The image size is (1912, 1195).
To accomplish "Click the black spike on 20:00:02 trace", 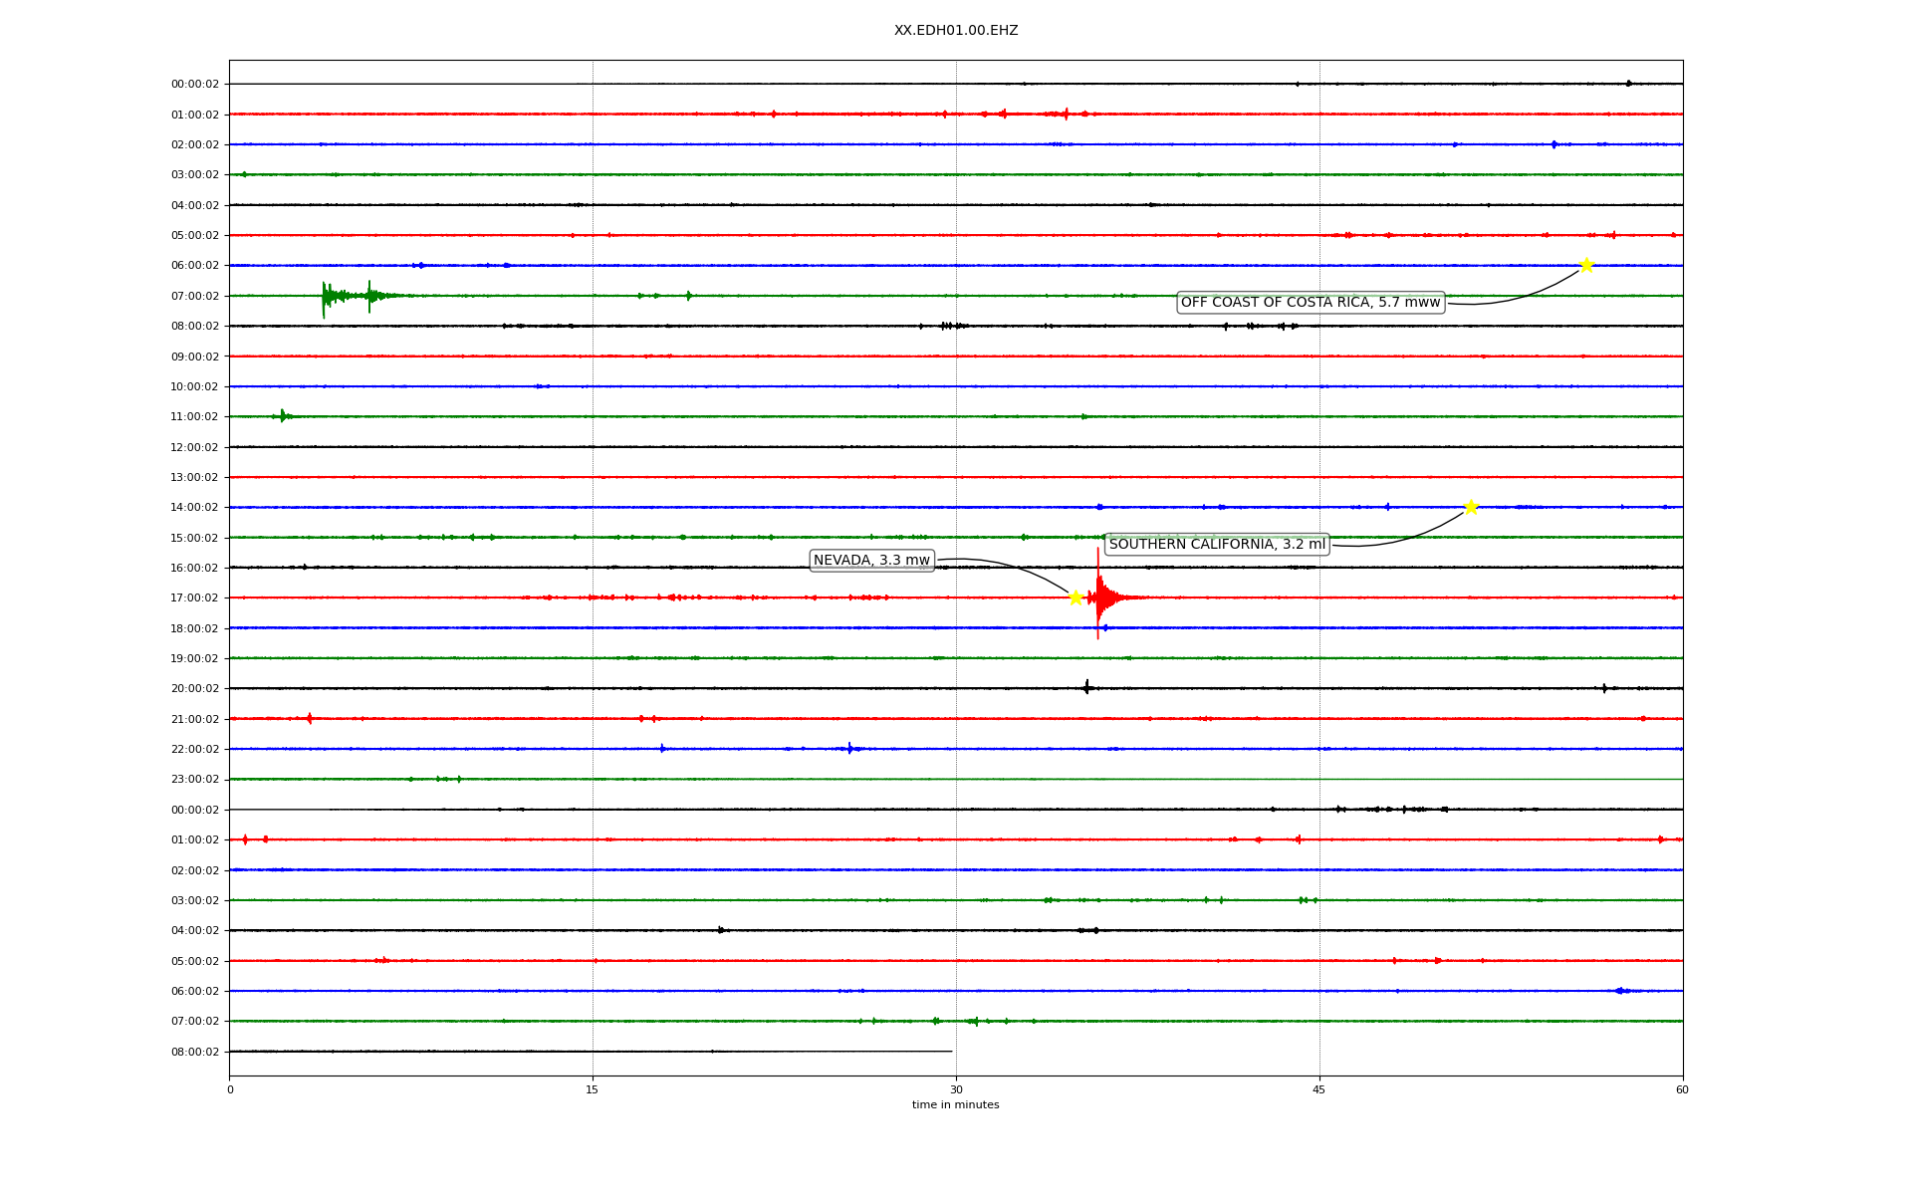I will click(x=1086, y=687).
